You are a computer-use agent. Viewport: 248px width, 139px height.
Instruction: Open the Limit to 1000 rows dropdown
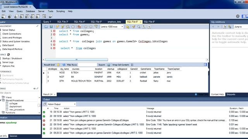112,27
